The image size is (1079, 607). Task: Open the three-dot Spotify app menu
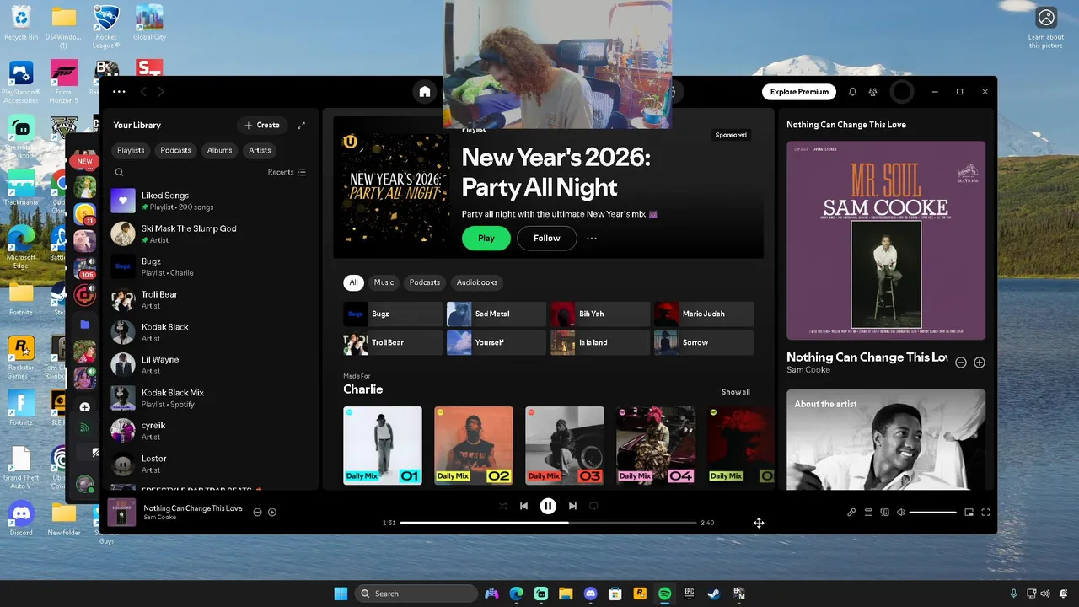(x=119, y=92)
